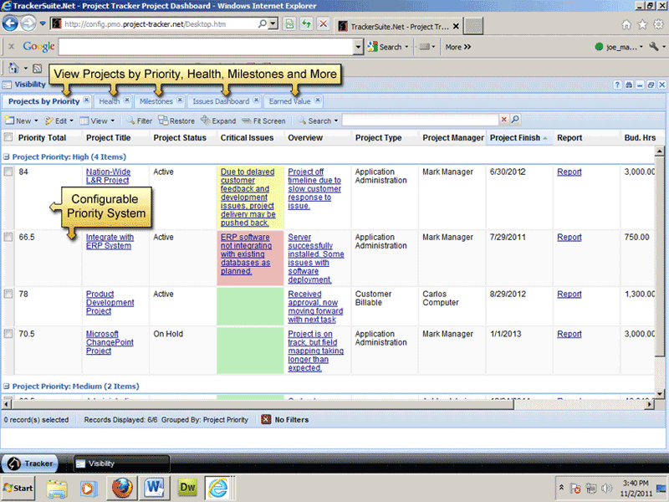Open the browser Home icon at top right
Viewport: 669px width, 502px height.
pos(626,25)
